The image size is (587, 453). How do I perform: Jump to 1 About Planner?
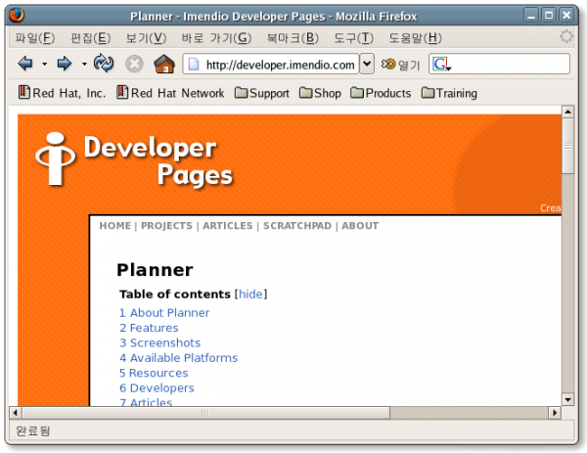(x=164, y=313)
